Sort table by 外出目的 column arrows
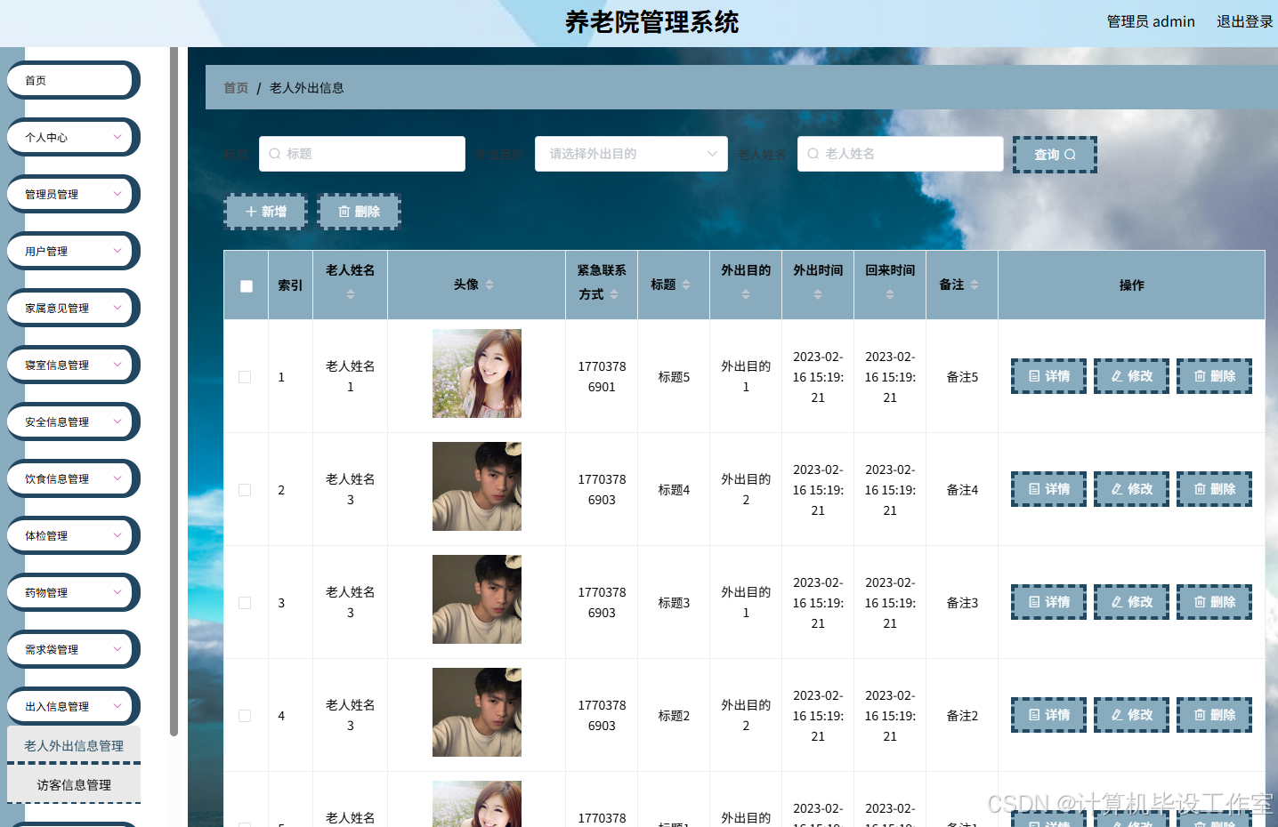 pos(746,294)
